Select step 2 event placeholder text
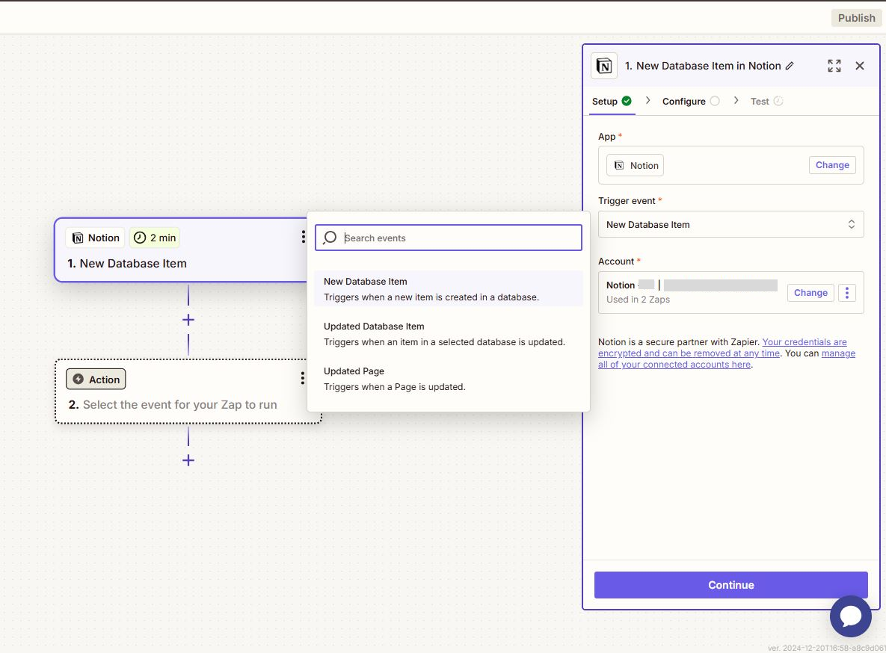The width and height of the screenshot is (886, 653). tap(179, 404)
